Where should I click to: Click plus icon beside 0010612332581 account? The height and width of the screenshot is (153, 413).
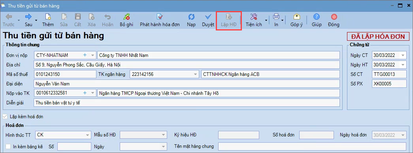[85, 93]
